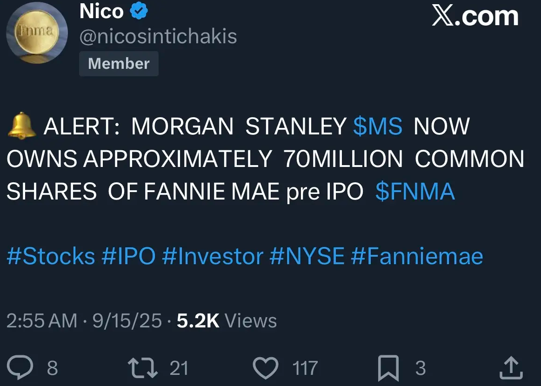View the 5.2K Views count
Image resolution: width=541 pixels, height=386 pixels.
[x=227, y=321]
